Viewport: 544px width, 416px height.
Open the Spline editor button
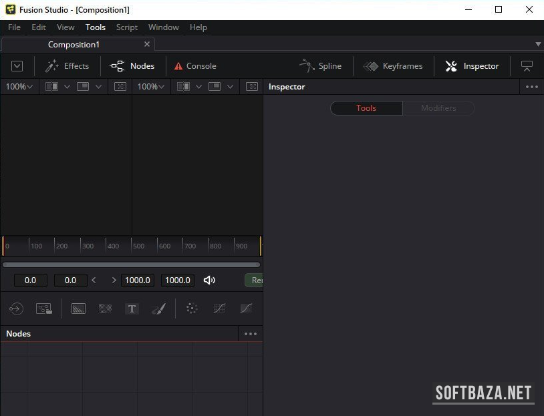(x=321, y=66)
